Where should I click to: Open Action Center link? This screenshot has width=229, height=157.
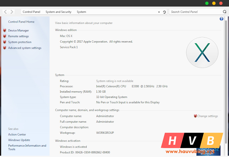[x=17, y=134]
